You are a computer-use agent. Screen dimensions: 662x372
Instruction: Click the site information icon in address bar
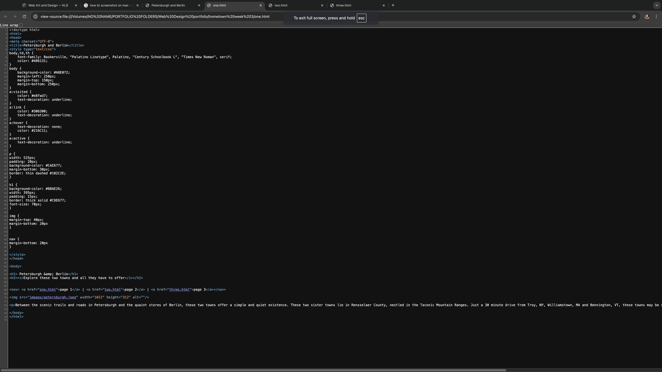click(x=36, y=16)
